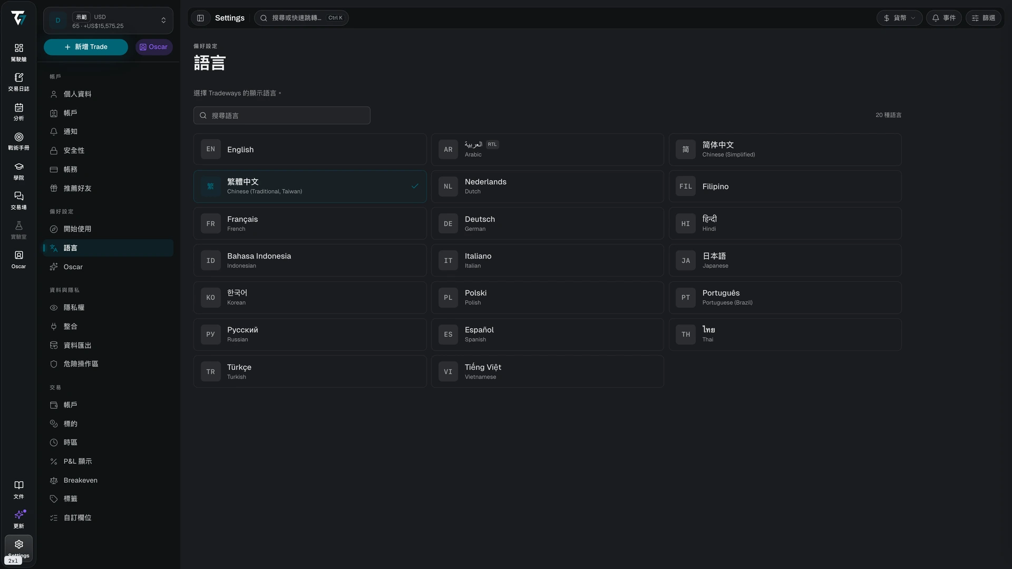Click the Settings gear icon
Screen dimensions: 1012x569
point(18,544)
